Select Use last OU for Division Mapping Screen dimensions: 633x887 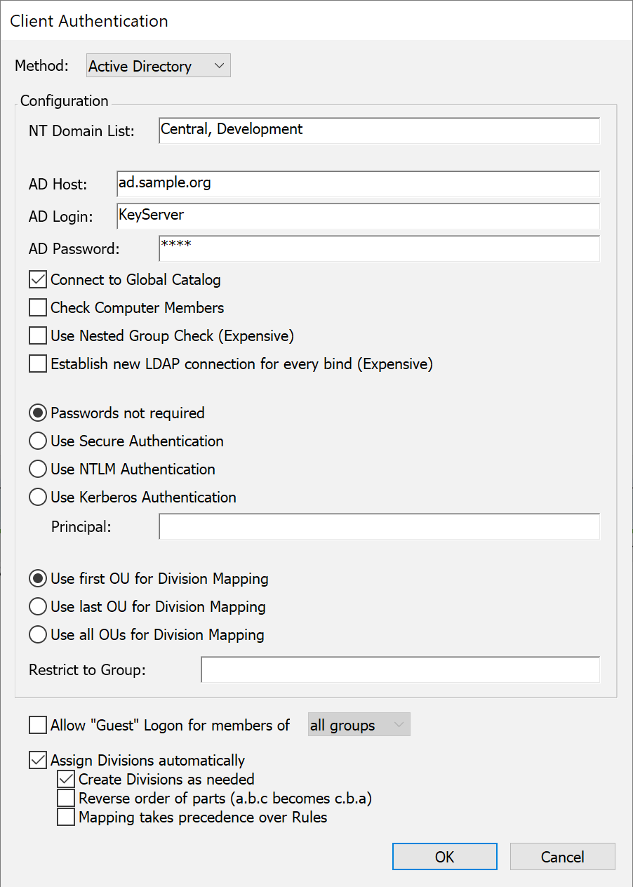coord(38,607)
